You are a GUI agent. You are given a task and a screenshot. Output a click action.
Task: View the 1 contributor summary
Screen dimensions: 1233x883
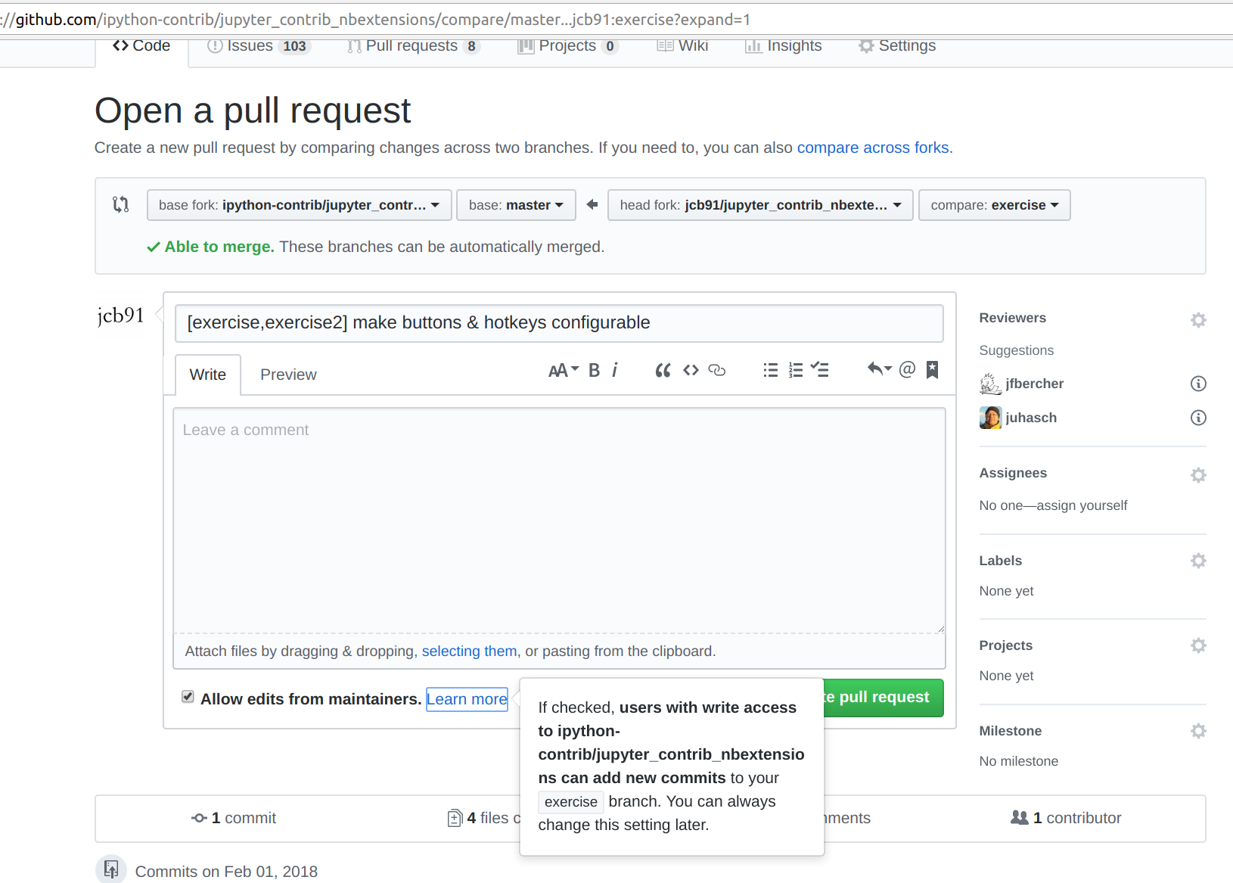(x=1066, y=818)
